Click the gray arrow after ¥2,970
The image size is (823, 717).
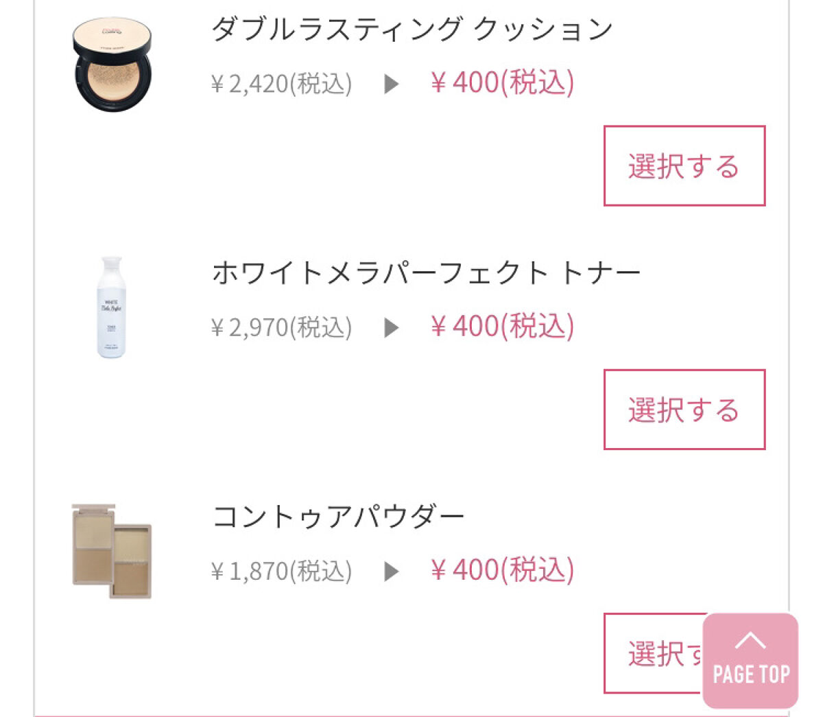392,328
